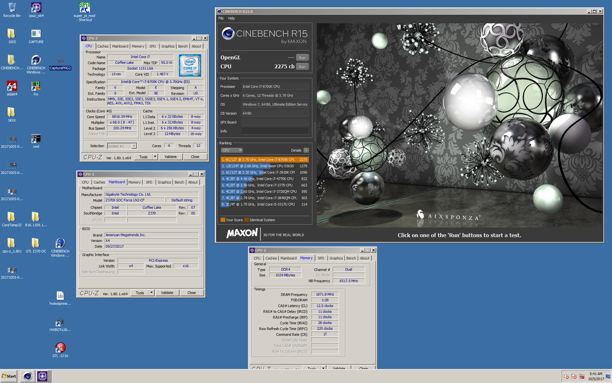Screen dimensions: 612x383
Task: Open the Socket #1 selection dropdown
Action: pos(122,146)
